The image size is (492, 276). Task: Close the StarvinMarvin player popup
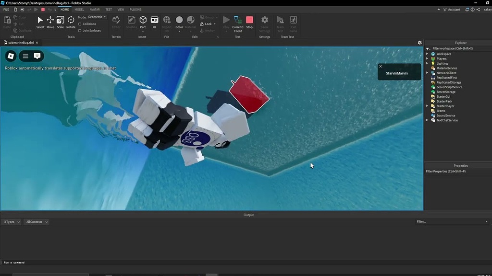[x=381, y=66]
